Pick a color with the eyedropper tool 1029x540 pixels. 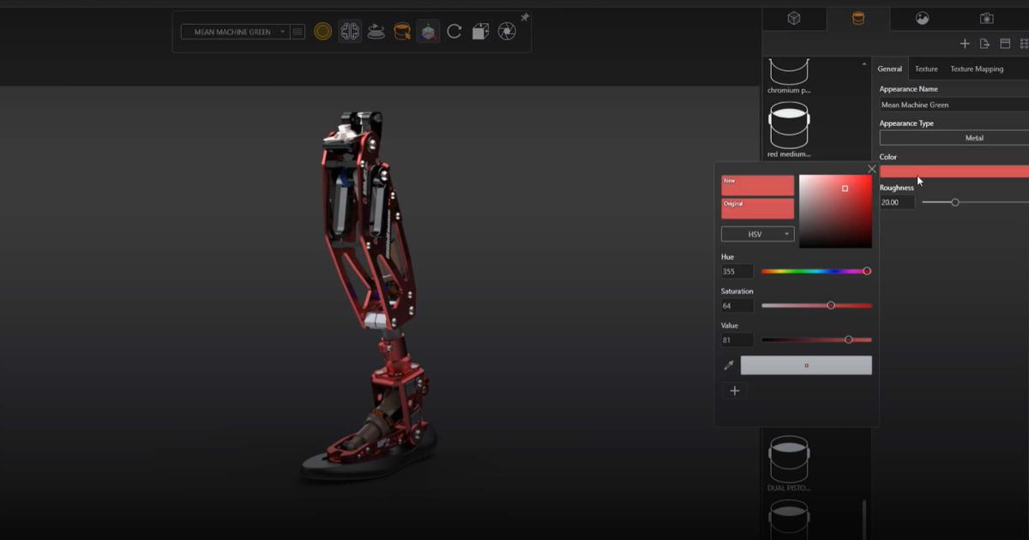729,365
